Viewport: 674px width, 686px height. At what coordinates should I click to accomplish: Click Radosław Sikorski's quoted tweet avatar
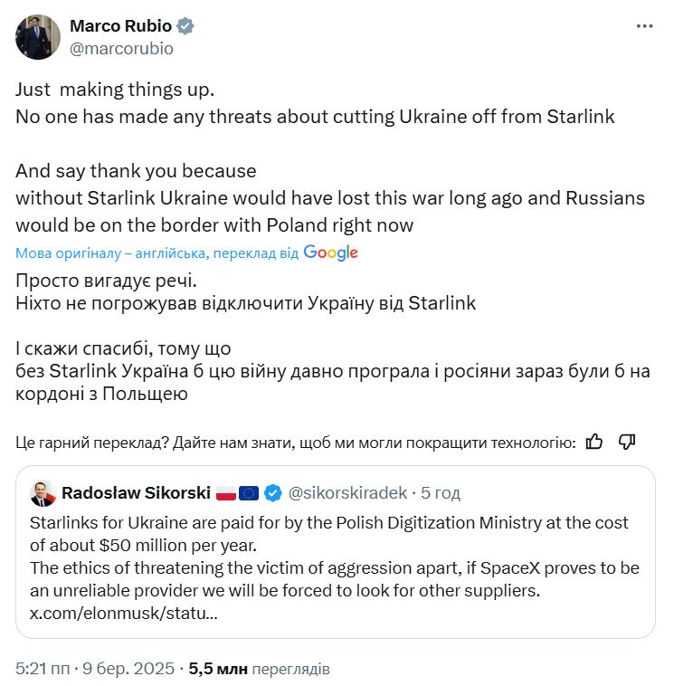42,493
